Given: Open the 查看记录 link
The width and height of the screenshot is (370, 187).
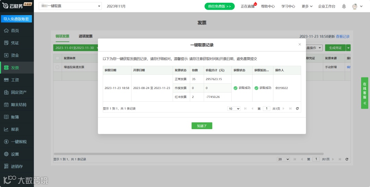Looking at the screenshot, I should tap(343, 36).
